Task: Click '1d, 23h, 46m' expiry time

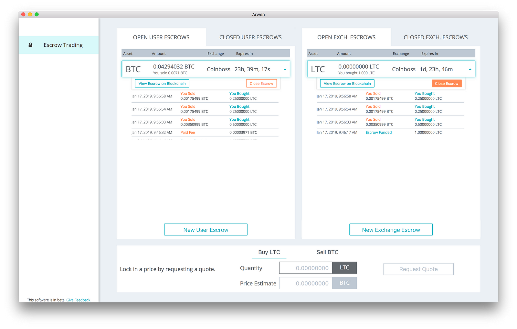Action: [x=436, y=69]
